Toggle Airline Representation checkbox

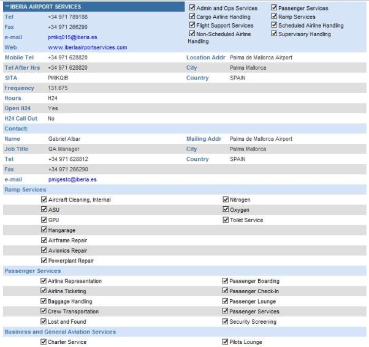pyautogui.click(x=44, y=281)
